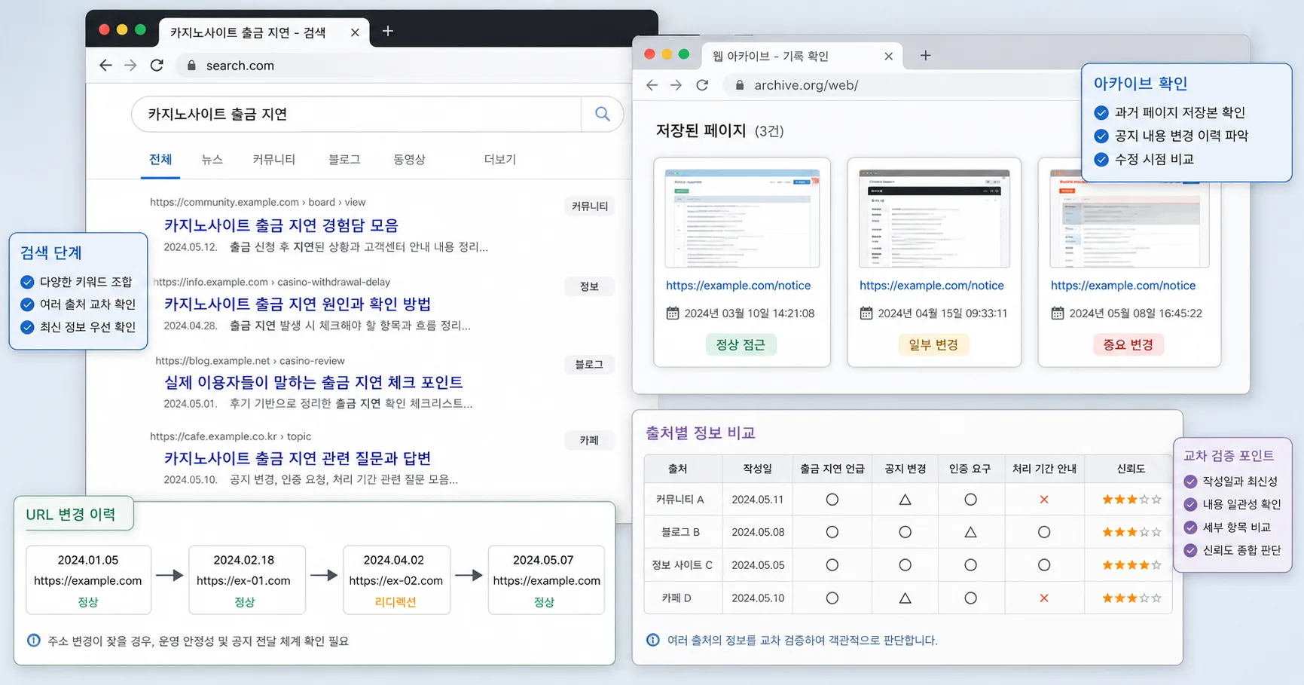Image resolution: width=1304 pixels, height=685 pixels.
Task: Click forward arrow in search.com window
Action: [x=130, y=66]
